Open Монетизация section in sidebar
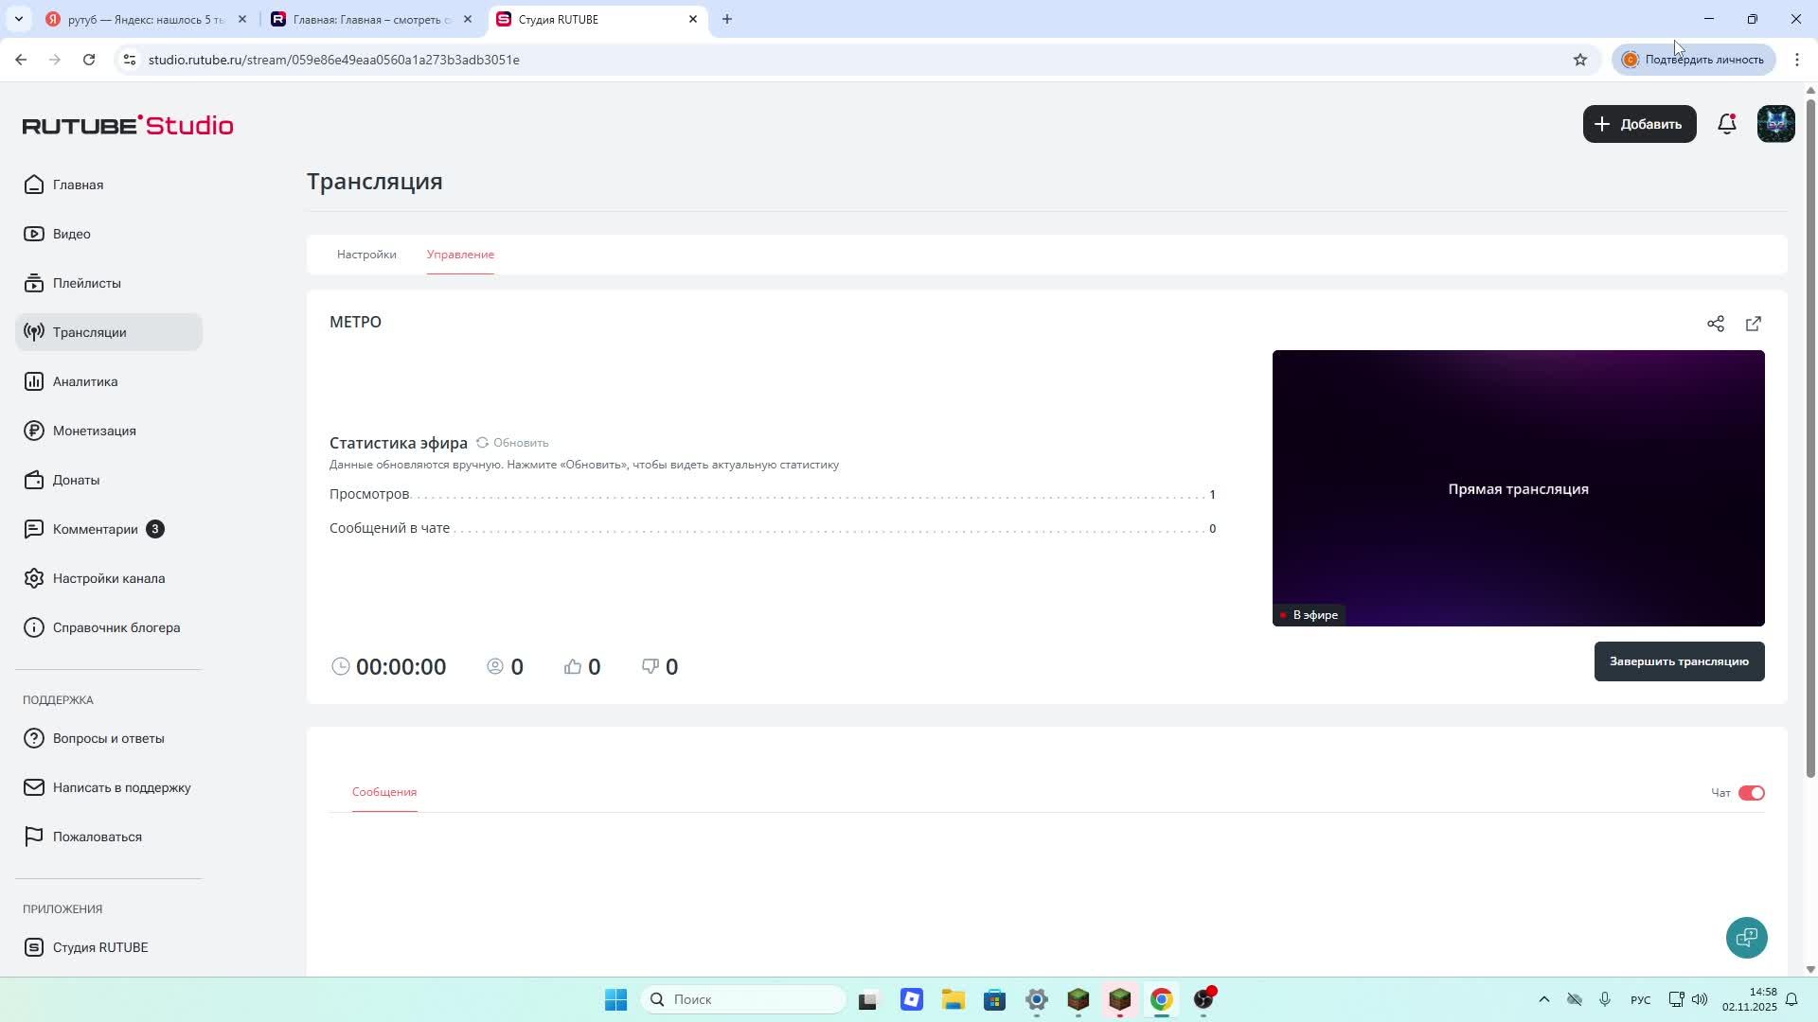 point(94,431)
